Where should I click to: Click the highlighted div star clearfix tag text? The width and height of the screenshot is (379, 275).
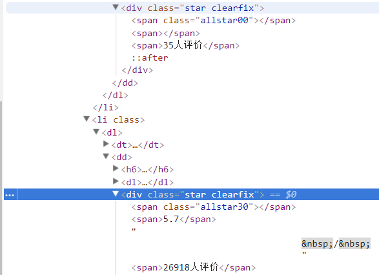click(192, 194)
